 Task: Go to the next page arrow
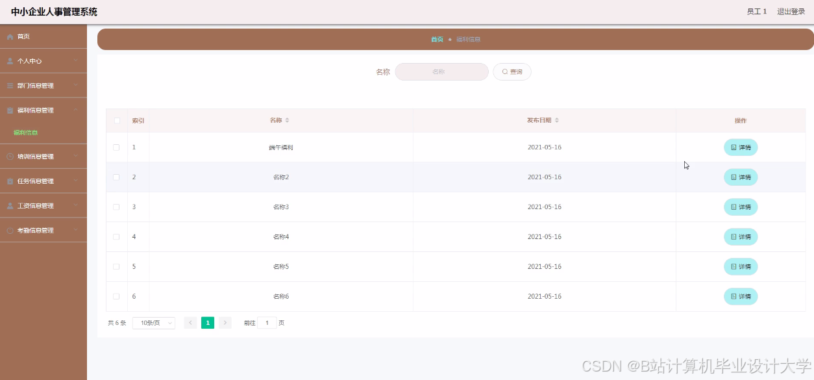pos(225,323)
